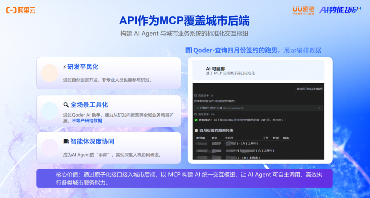Click the title API作为MCP覆盖城市后端
Viewport: 370px width, 198px height.
(184, 21)
